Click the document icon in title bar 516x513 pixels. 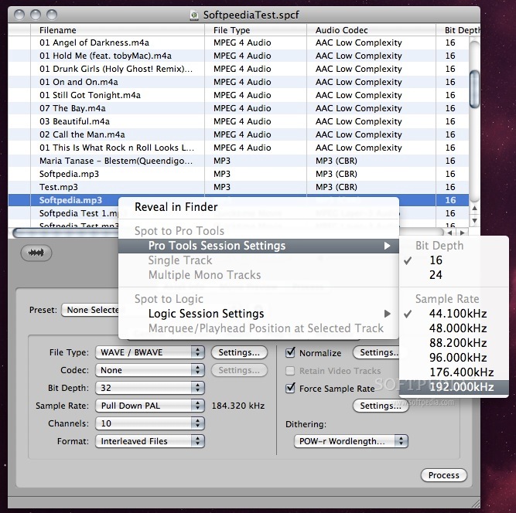coord(194,15)
